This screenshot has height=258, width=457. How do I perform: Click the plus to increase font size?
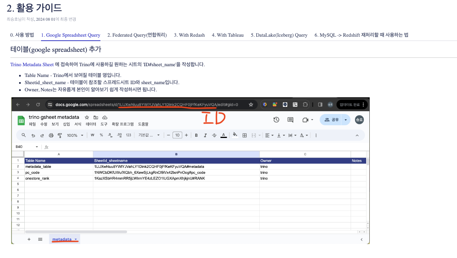tap(186, 135)
